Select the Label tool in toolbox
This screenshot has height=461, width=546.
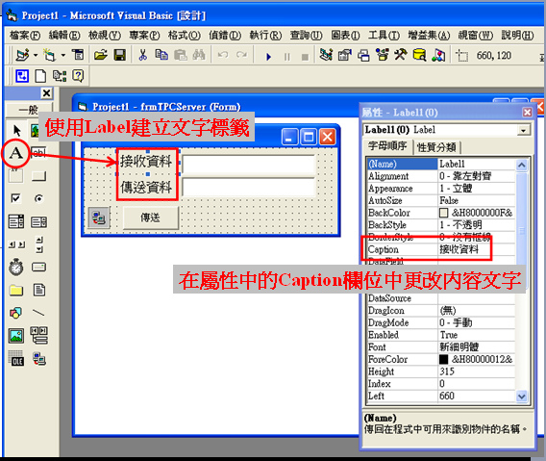16,153
